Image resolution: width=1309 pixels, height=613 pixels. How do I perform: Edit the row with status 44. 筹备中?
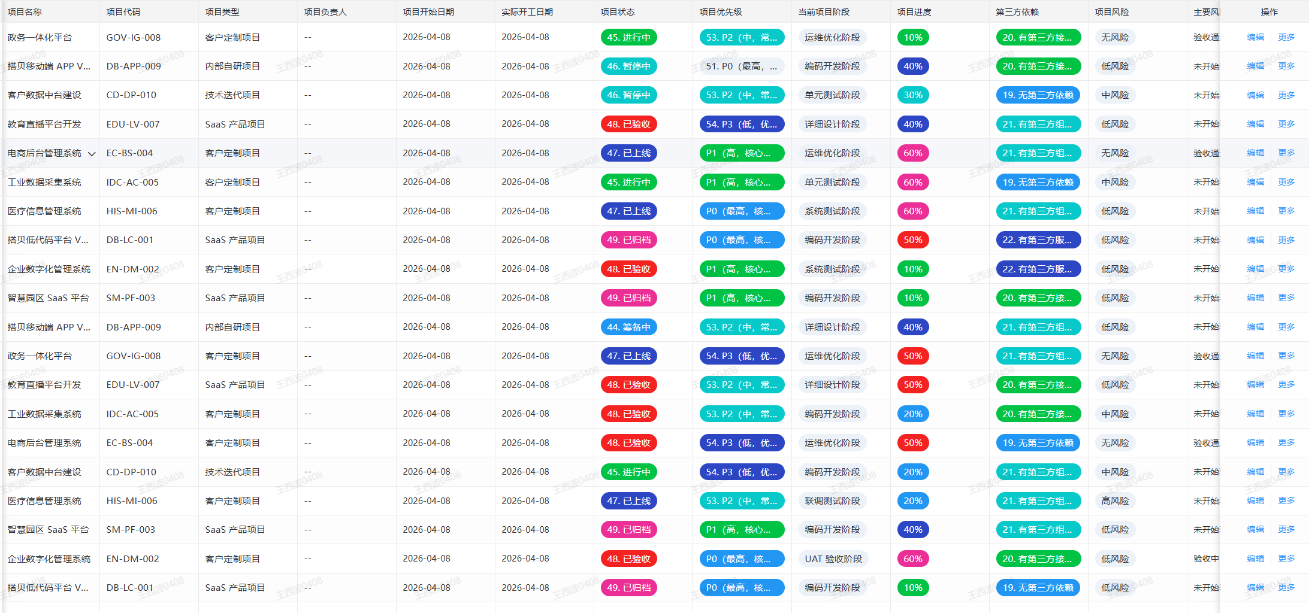[x=1255, y=327]
